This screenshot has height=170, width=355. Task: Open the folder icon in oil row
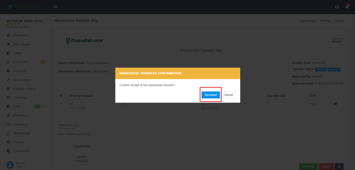point(336,103)
